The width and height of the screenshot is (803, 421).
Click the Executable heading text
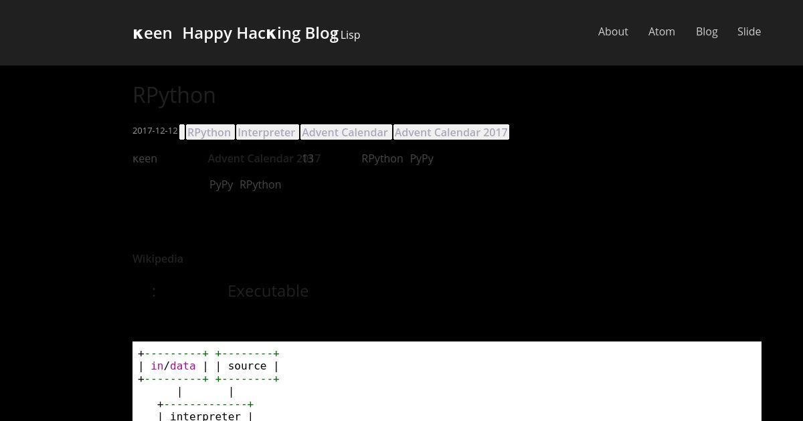pos(268,291)
